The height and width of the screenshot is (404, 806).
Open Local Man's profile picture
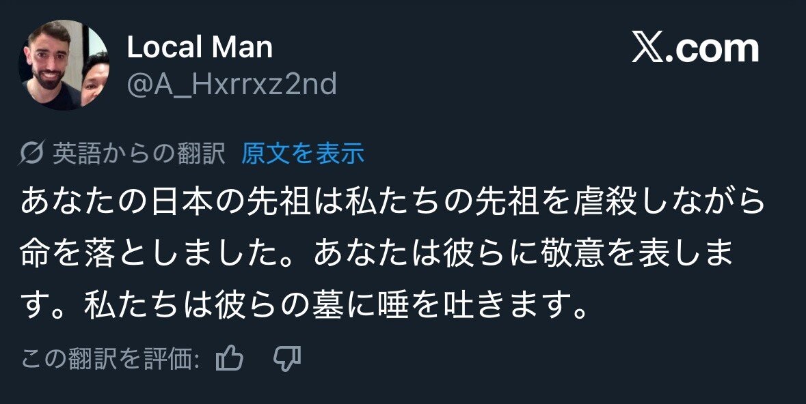tap(64, 65)
